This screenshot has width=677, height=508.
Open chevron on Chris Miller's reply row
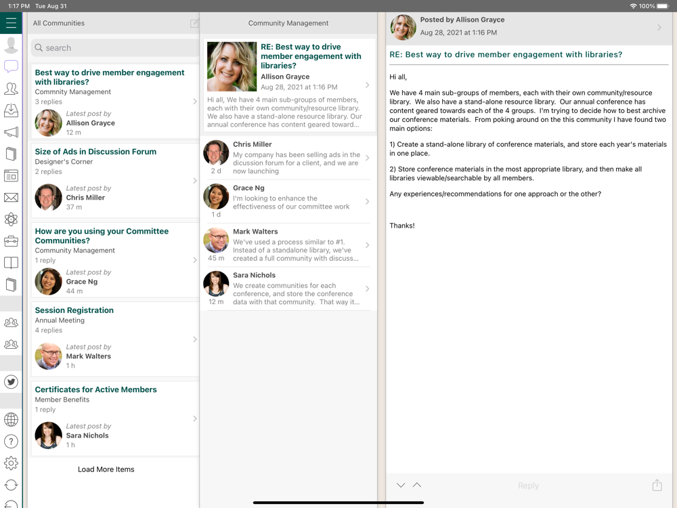[367, 158]
